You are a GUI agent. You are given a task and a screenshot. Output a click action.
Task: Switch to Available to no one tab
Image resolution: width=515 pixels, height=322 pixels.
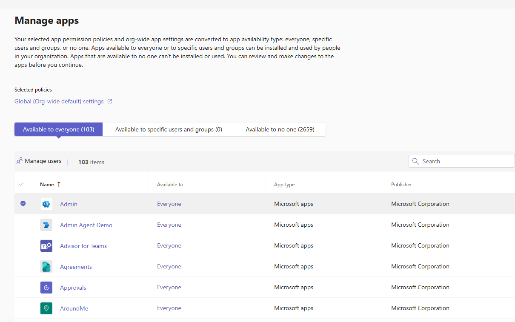click(x=280, y=129)
